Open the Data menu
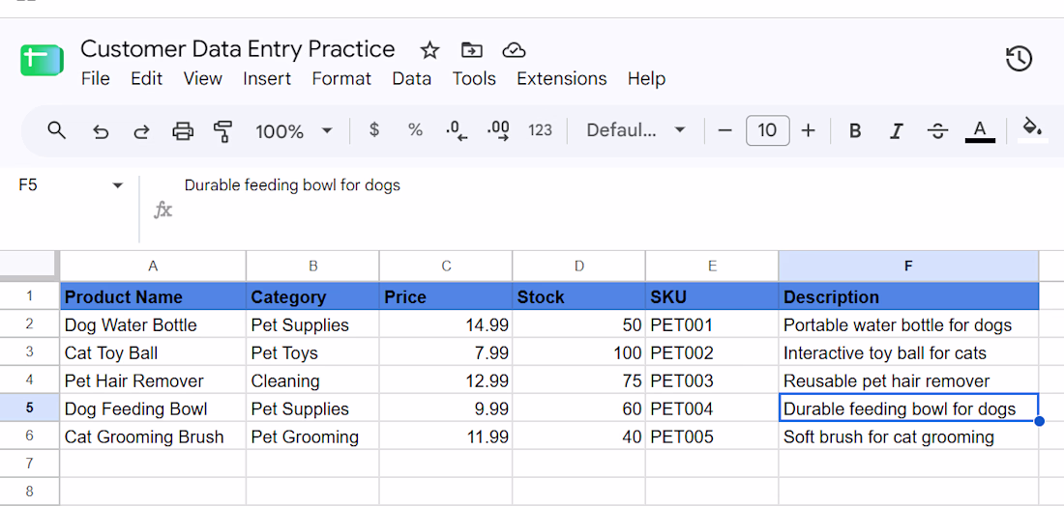 point(411,78)
